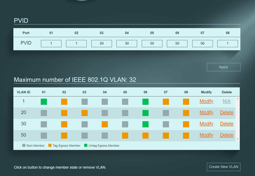
Task: Toggle VLAN 20 port 04 non-member square
Action: point(105,113)
